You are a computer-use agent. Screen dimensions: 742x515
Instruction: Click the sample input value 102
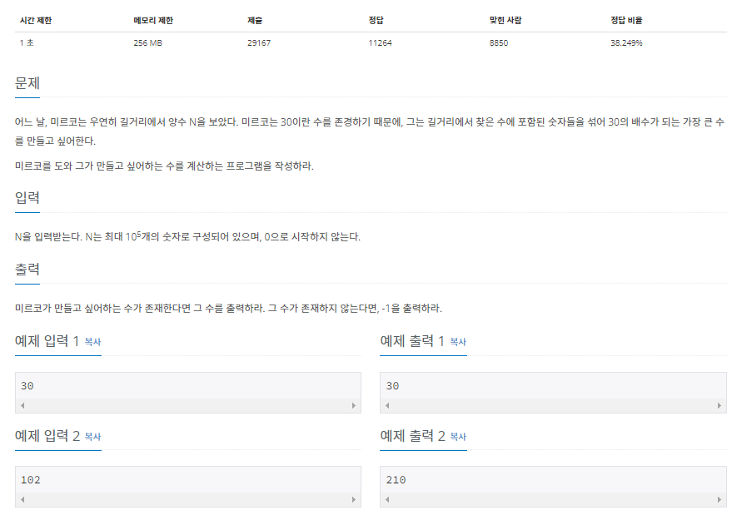30,480
